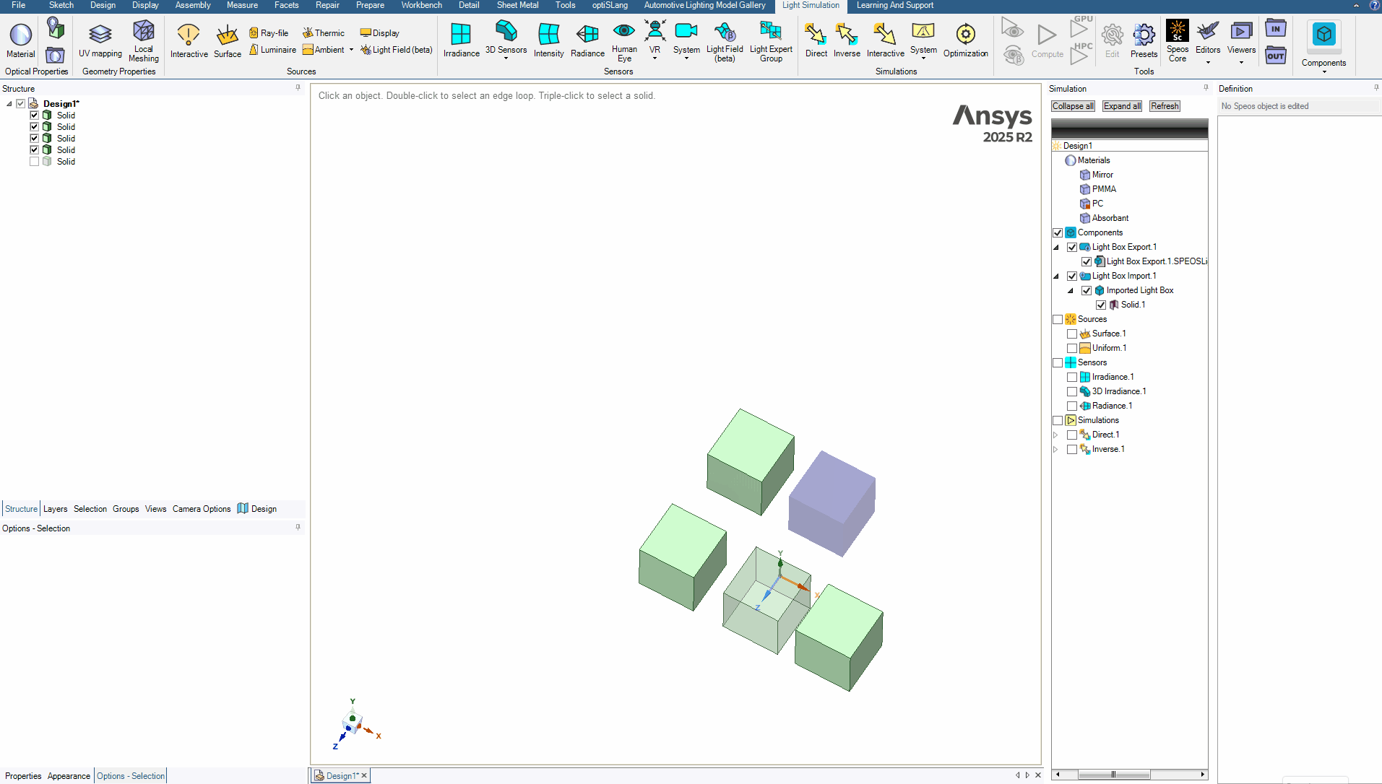The image size is (1382, 784).
Task: Toggle the Design1 root checkbox in Structure
Action: pos(21,103)
